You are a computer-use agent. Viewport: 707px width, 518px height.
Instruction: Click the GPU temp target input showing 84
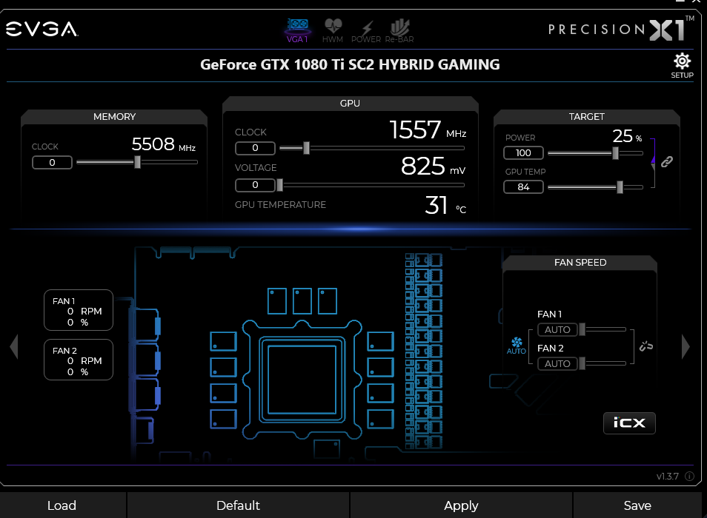(523, 186)
